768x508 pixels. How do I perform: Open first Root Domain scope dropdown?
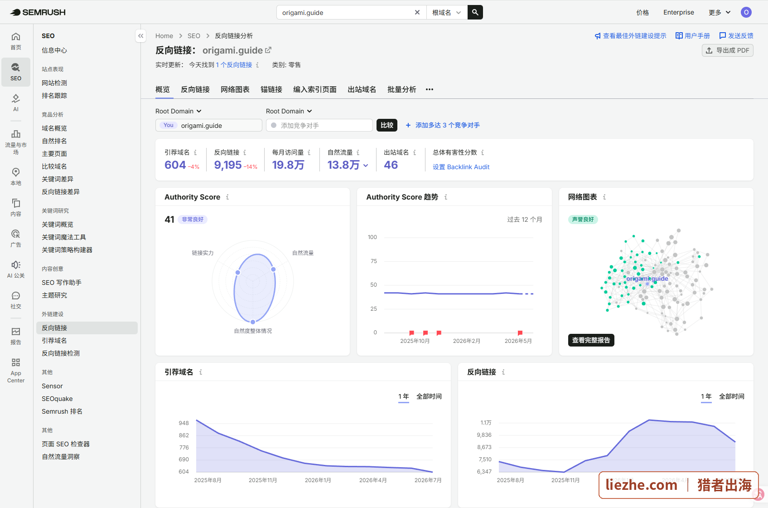coord(179,111)
